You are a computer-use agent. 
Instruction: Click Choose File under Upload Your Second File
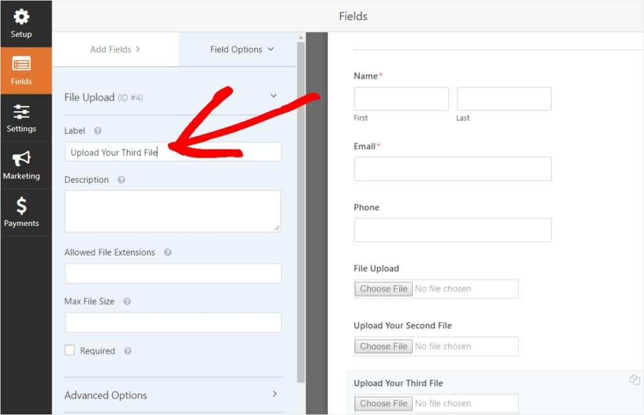pyautogui.click(x=383, y=346)
